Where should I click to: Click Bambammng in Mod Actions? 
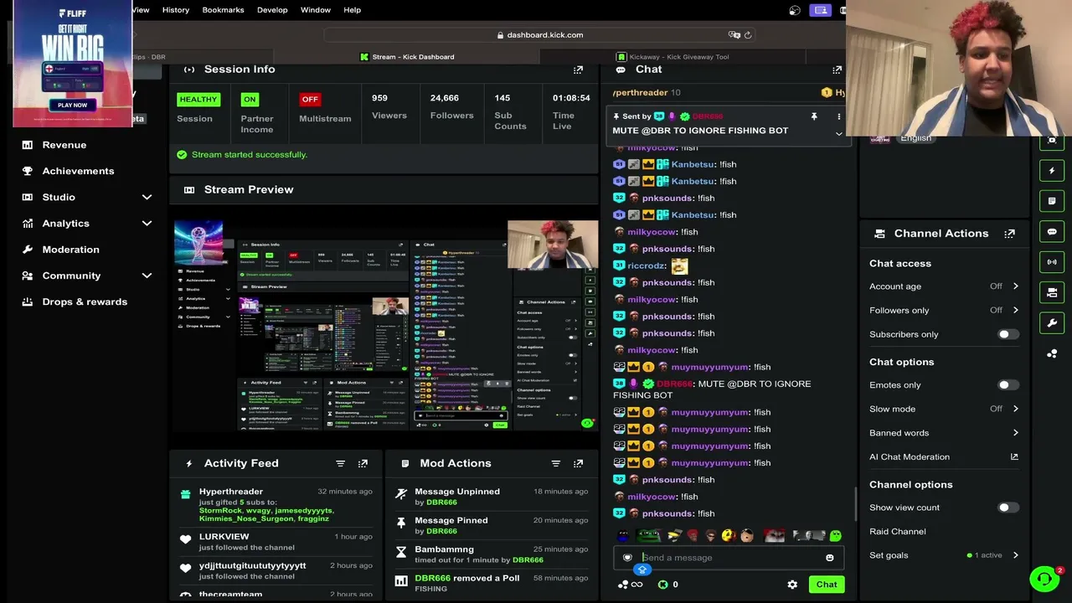[x=444, y=549]
